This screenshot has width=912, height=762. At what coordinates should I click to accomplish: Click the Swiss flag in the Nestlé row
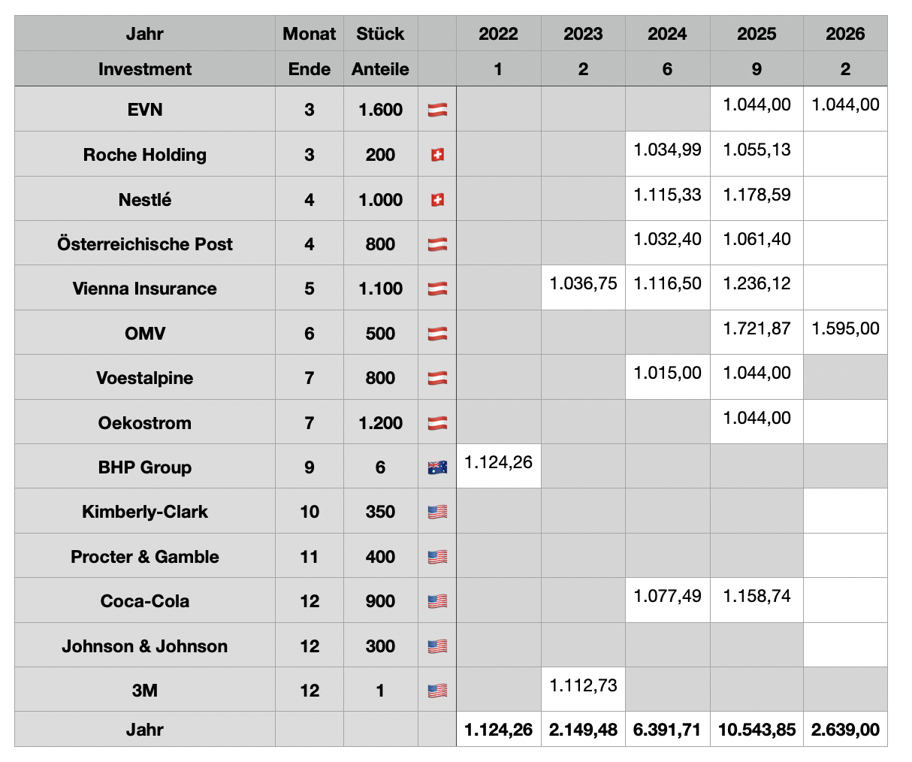click(x=437, y=200)
